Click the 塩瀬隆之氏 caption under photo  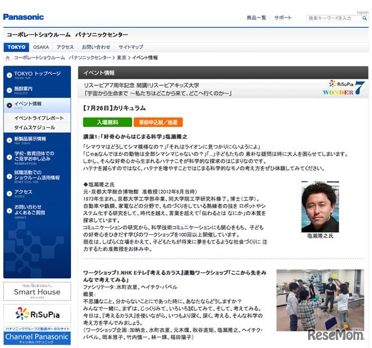(x=320, y=236)
